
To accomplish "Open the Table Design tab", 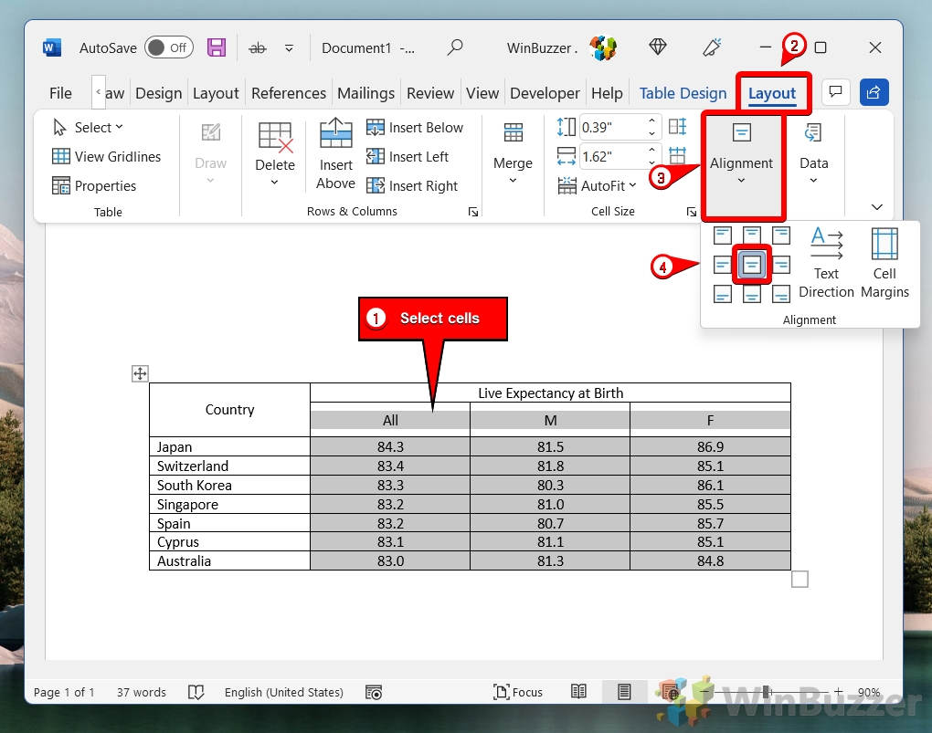I will click(683, 93).
